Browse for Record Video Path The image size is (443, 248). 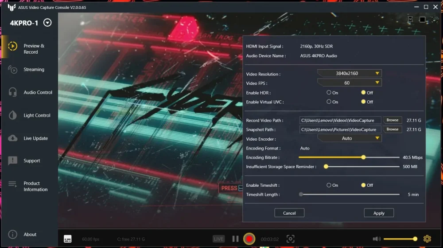point(392,120)
